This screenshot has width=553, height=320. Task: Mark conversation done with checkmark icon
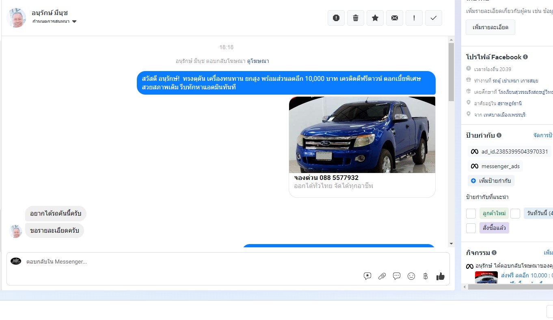point(434,18)
